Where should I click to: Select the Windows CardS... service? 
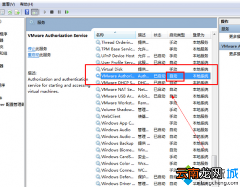coord(153,157)
